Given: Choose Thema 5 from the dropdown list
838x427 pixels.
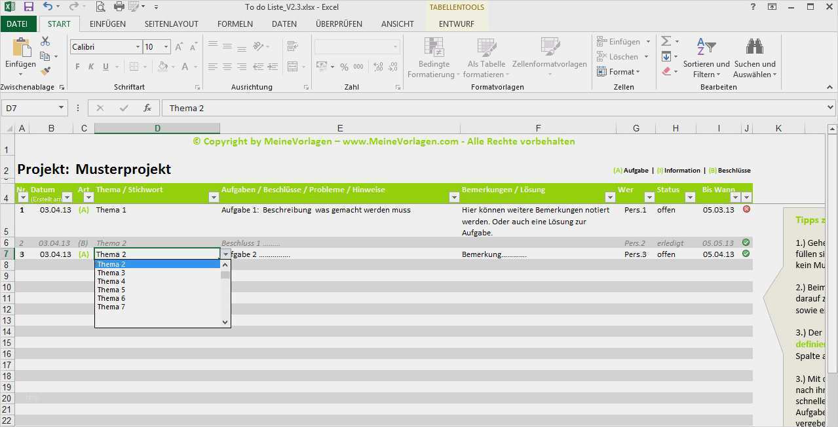Looking at the screenshot, I should pos(111,290).
